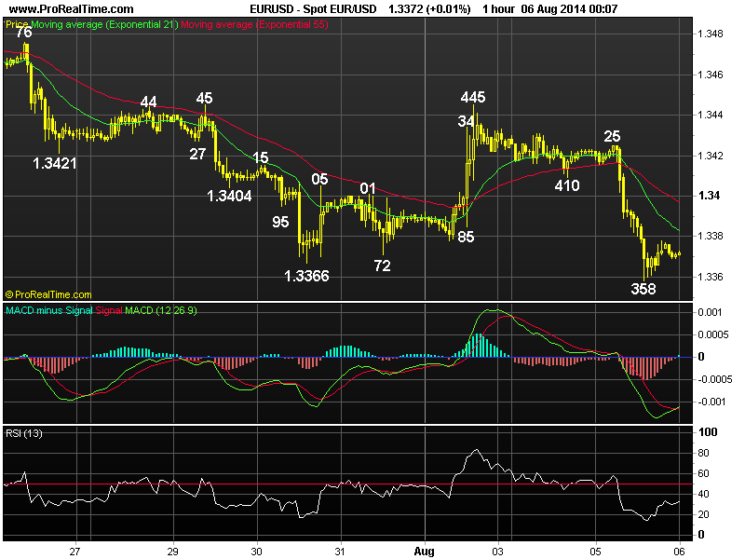Click the "Aug" month label on the time axis
This screenshot has height=559, width=745.
[425, 552]
